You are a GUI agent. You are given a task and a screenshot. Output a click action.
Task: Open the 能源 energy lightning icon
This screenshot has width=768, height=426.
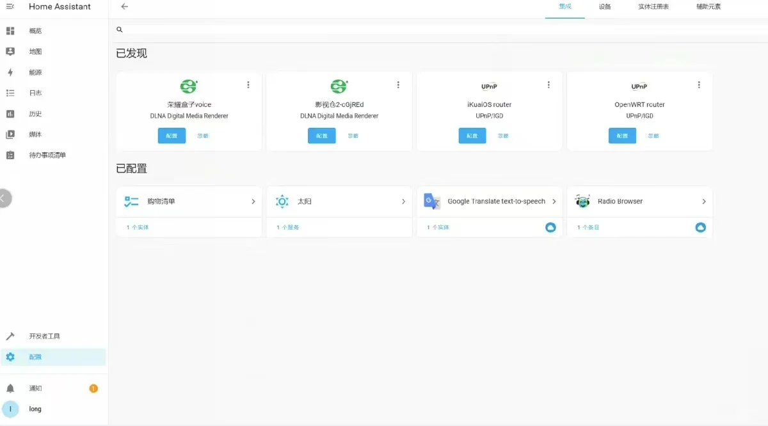coord(10,72)
